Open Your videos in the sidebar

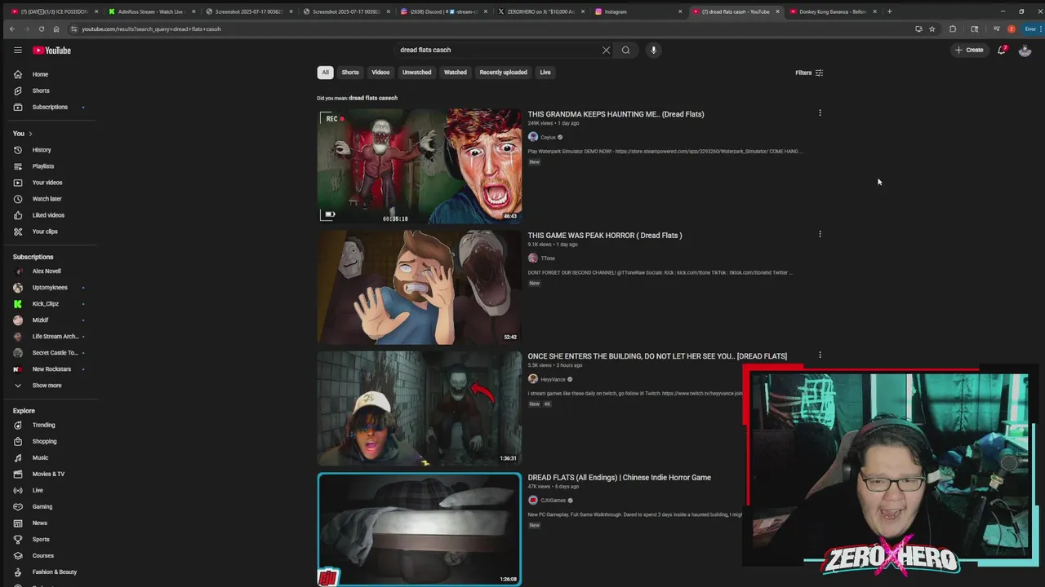tap(49, 183)
